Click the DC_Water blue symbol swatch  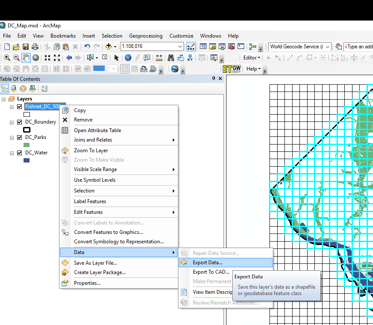(27, 160)
